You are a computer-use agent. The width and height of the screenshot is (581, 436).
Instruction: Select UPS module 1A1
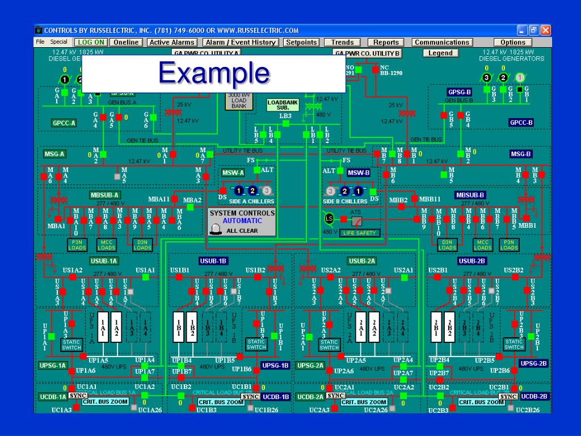point(103,327)
